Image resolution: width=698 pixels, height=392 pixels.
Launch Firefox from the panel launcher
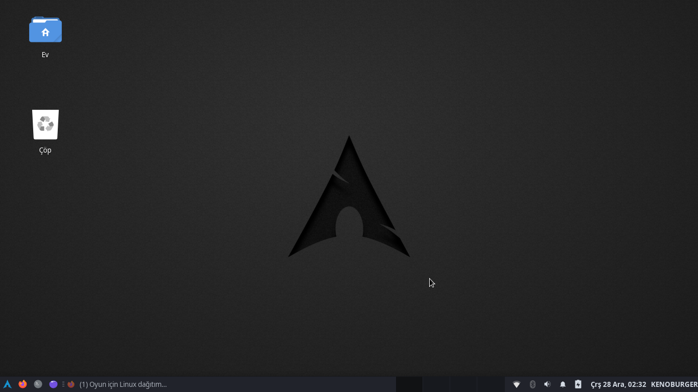pyautogui.click(x=22, y=384)
